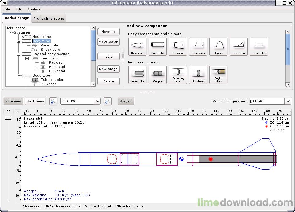Toggle the Back view button
The width and height of the screenshot is (295, 212).
click(35, 101)
